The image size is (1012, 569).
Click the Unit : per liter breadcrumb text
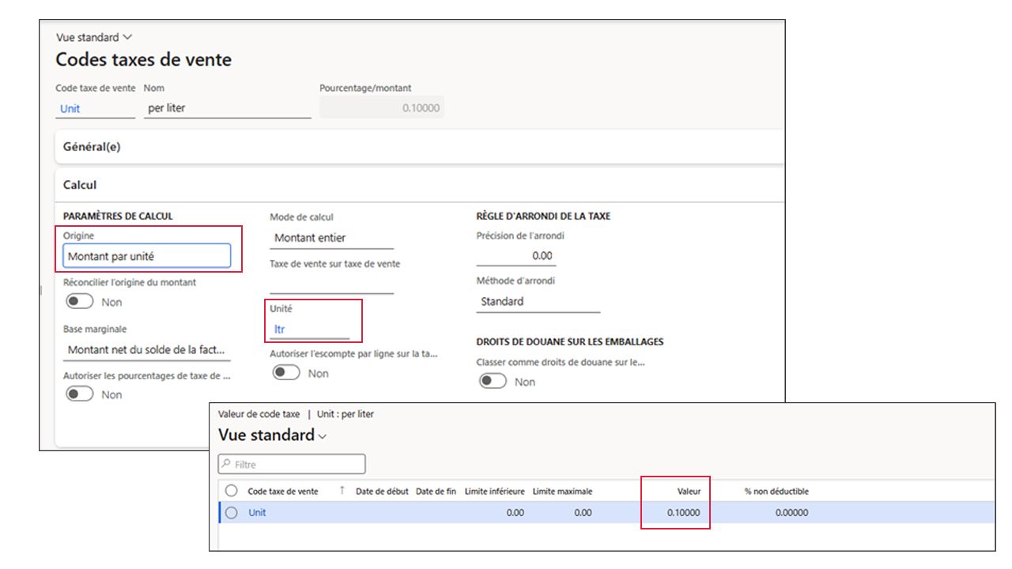(x=346, y=414)
